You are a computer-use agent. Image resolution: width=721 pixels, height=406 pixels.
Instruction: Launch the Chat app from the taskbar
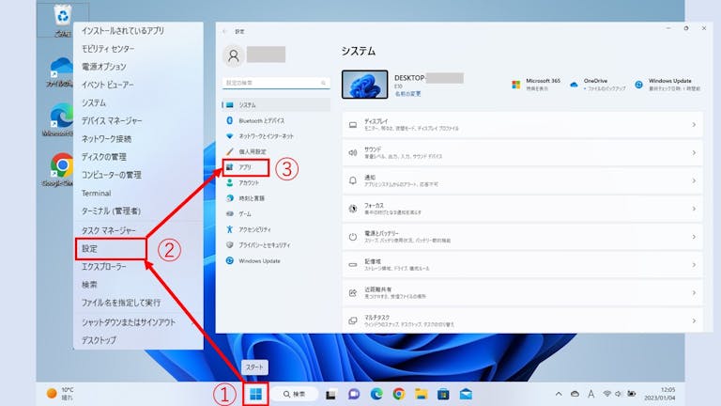click(354, 394)
